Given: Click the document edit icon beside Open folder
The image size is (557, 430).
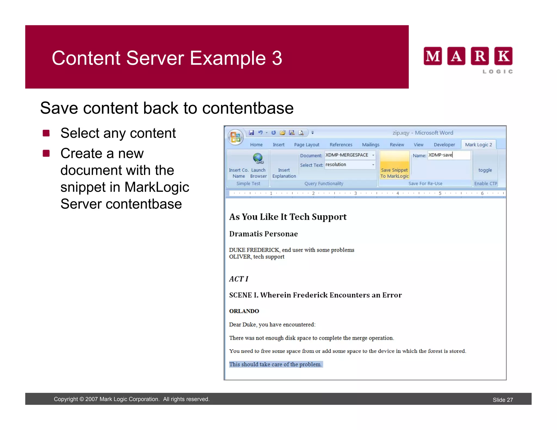Looking at the screenshot, I should tap(292, 133).
